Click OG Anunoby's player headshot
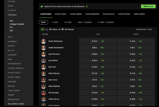 [44, 93]
